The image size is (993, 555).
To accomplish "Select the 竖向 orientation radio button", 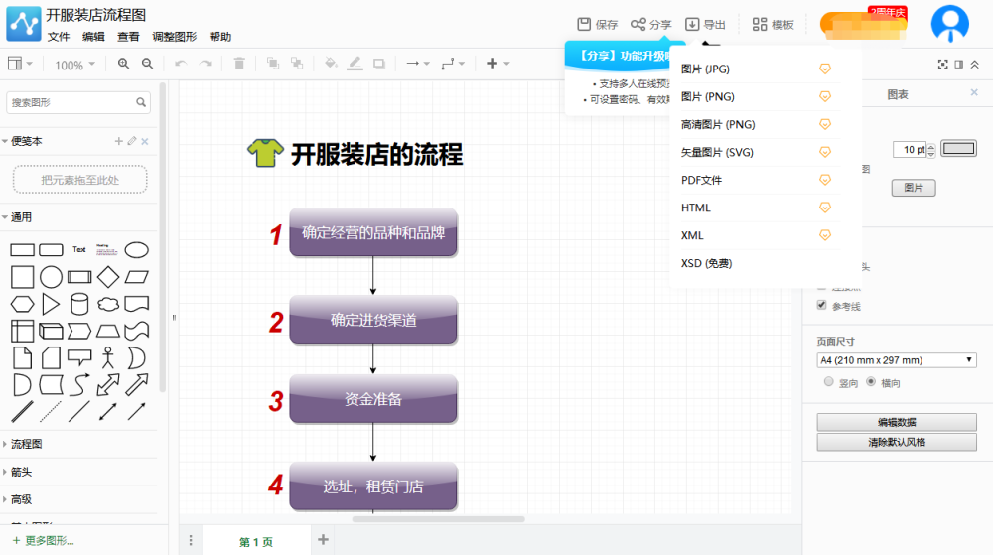I will pyautogui.click(x=828, y=381).
